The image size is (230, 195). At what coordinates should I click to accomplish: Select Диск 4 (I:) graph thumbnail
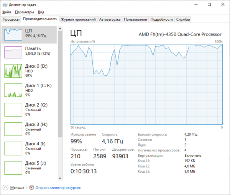point(13,148)
